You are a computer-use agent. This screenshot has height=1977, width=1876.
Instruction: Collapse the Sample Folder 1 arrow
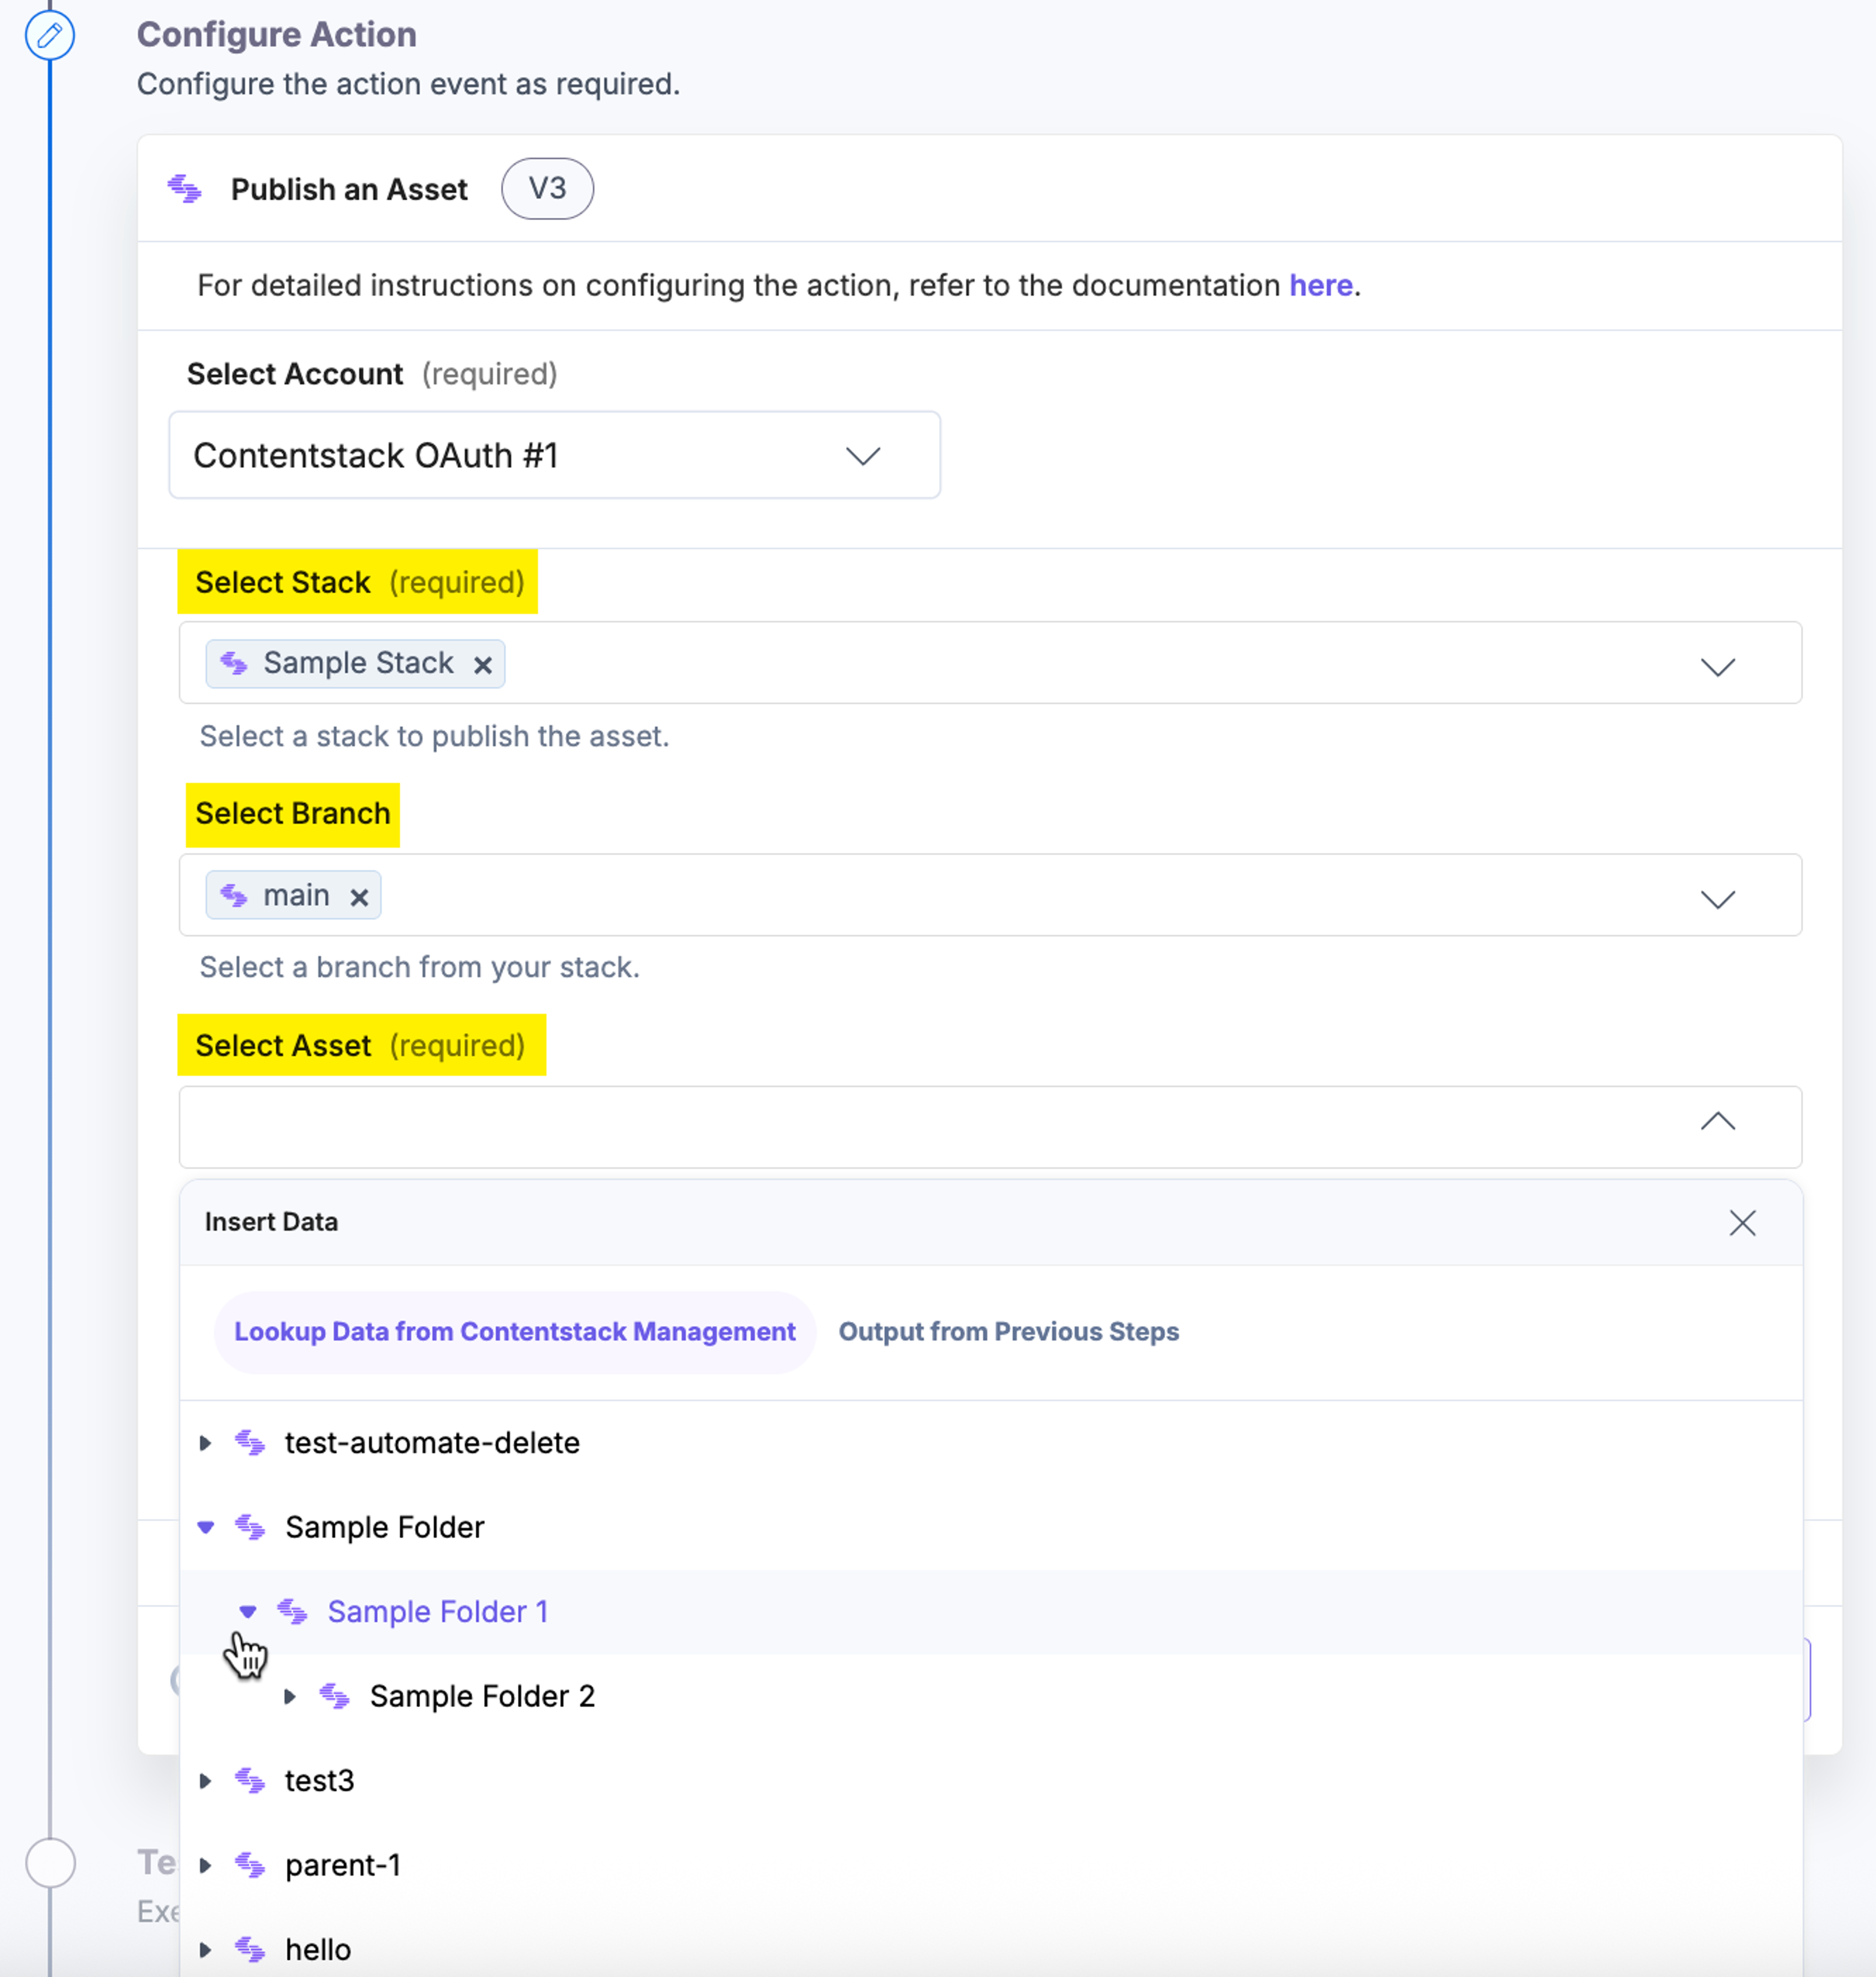[248, 1612]
